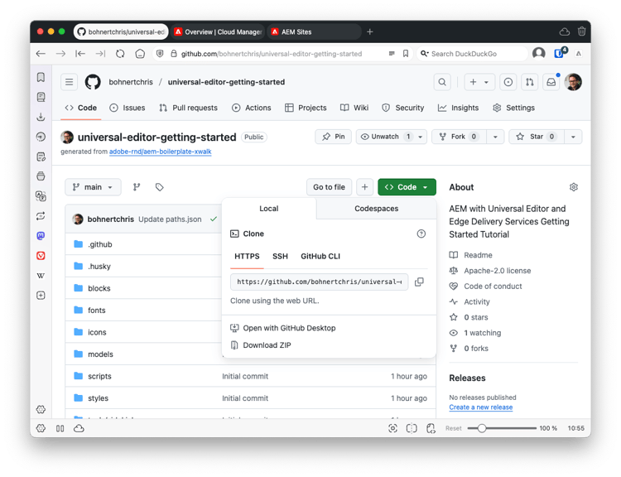Open the Pull requests repository tab
621x477 pixels.
point(189,108)
